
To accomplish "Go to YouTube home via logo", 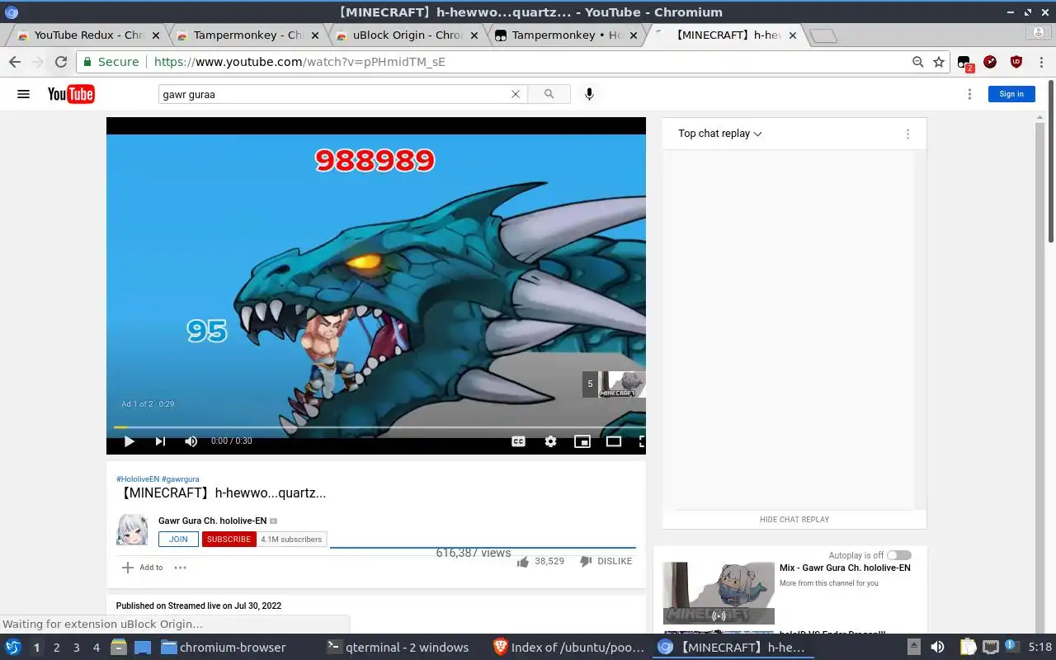I will pyautogui.click(x=71, y=94).
